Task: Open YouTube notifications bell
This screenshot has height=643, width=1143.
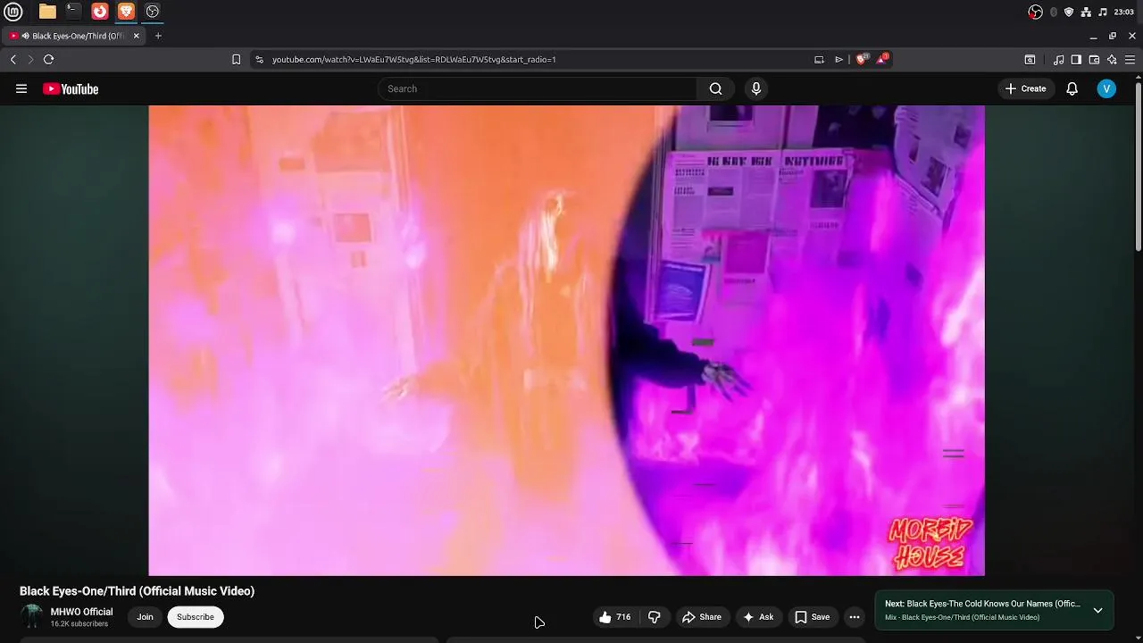Action: click(1072, 88)
